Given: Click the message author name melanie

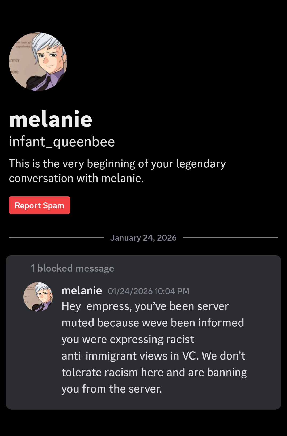Looking at the screenshot, I should click(x=82, y=291).
